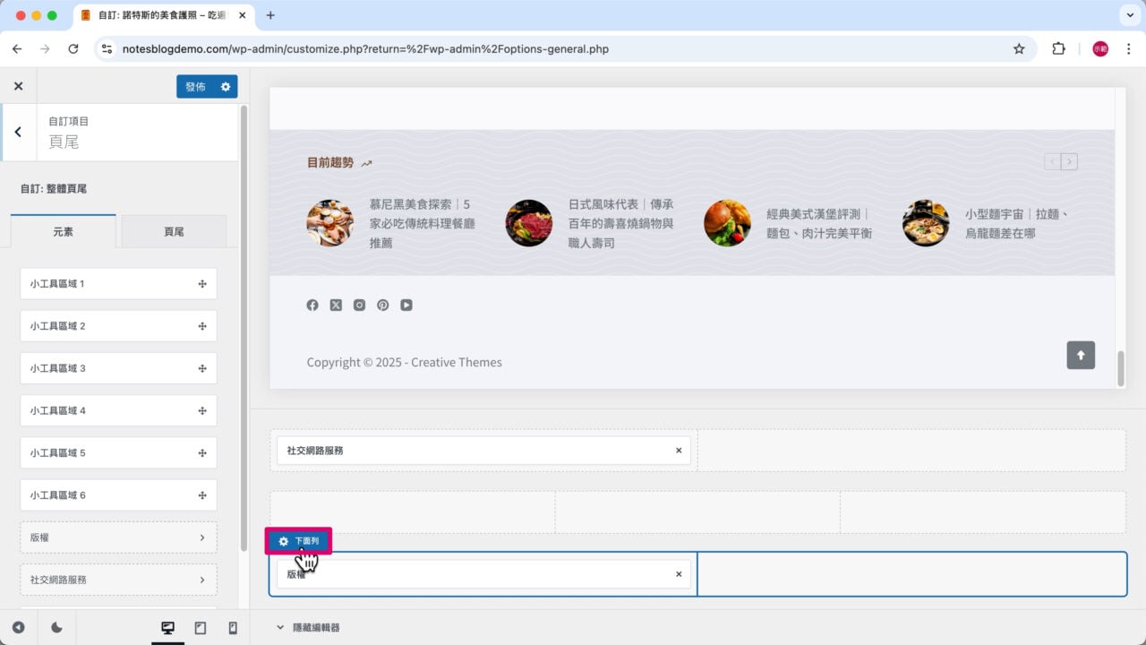1146x645 pixels.
Task: Remove 社交網路服務 widget with its × toggle
Action: 679,450
